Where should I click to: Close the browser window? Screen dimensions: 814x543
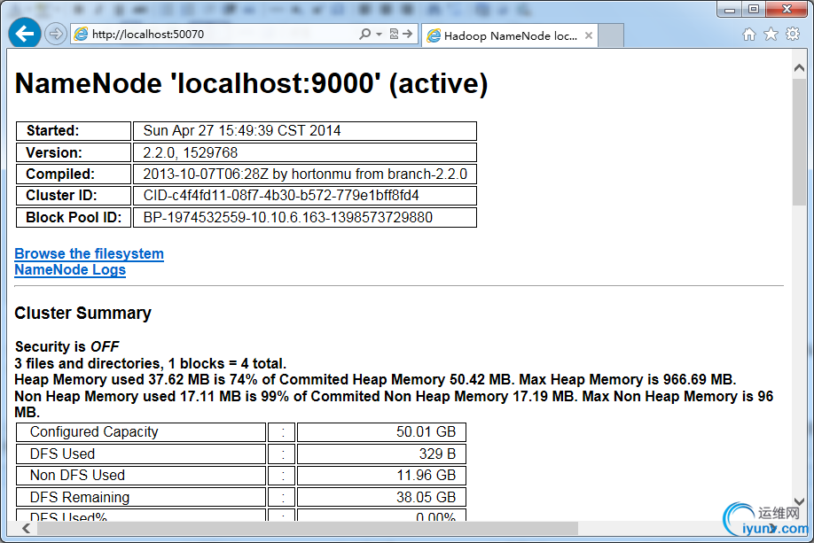point(787,10)
